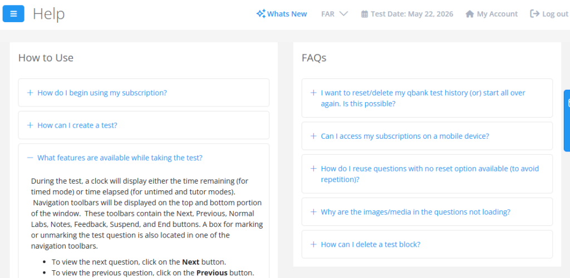Click the Test Date: May 22, 2026 text
The height and width of the screenshot is (278, 570).
coord(412,14)
